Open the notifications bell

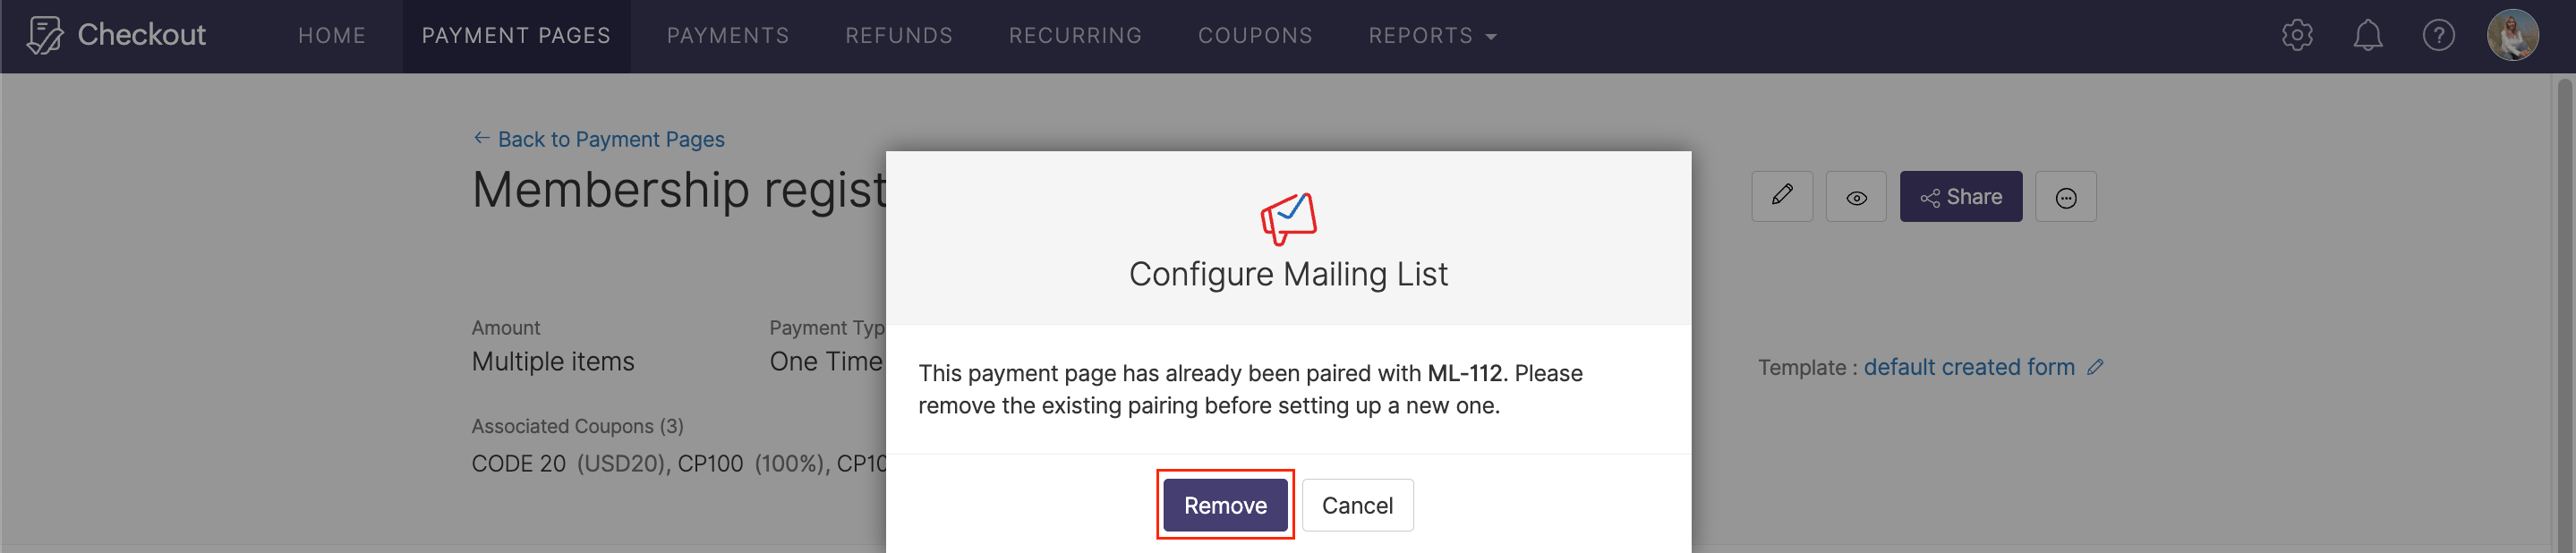point(2368,35)
